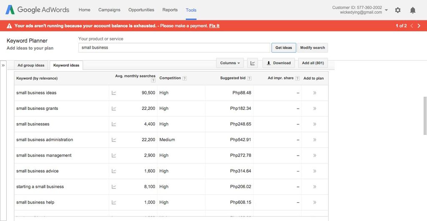Click the small business administration keyword
This screenshot has height=221, width=427.
(x=45, y=140)
